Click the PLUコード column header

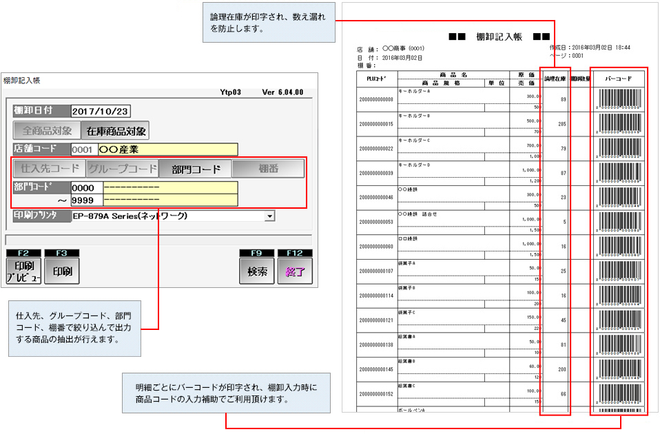[376, 79]
